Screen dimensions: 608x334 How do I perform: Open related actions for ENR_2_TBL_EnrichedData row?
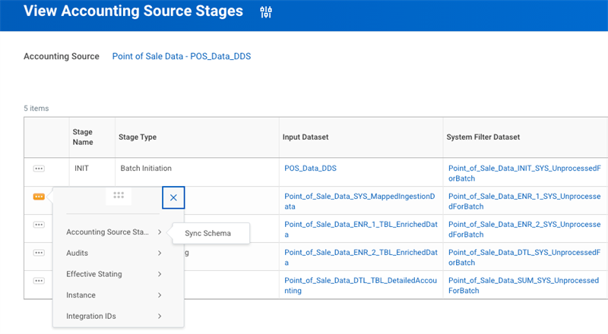click(x=39, y=253)
